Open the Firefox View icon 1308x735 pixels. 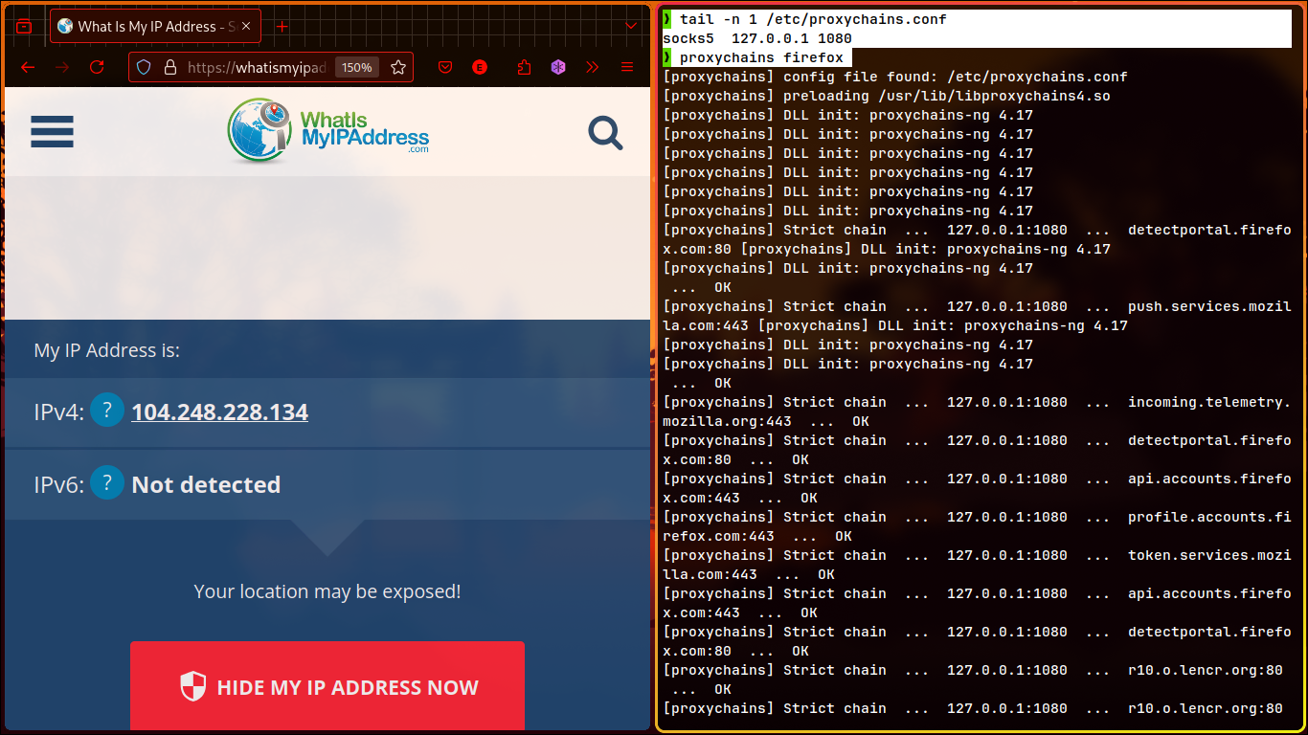[24, 27]
